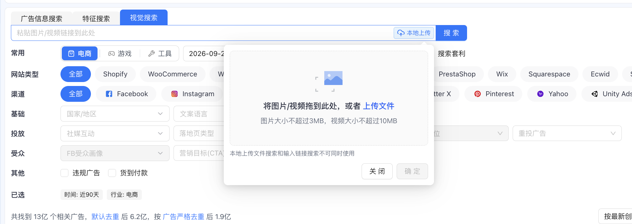
Task: Click the image placeholder icon in upload area
Action: point(329,81)
